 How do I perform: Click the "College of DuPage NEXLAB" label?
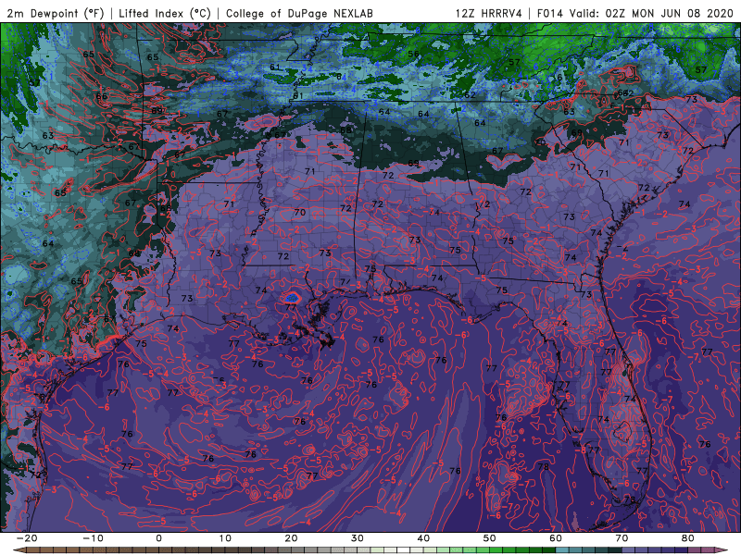(x=299, y=13)
